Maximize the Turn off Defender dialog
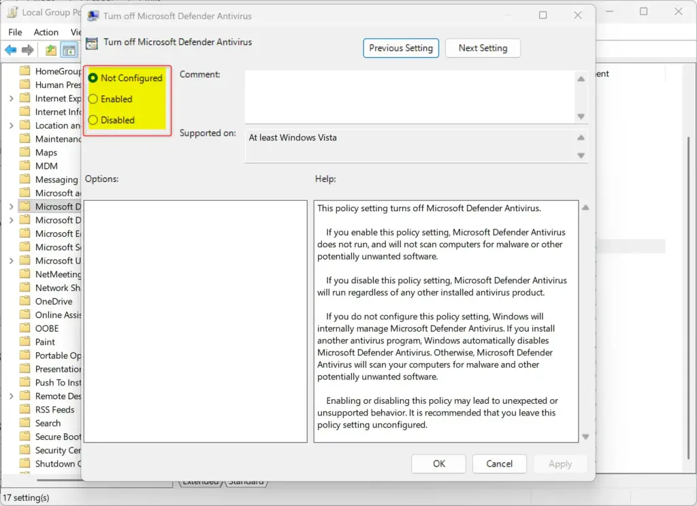Screen dimensions: 697x506 (542, 16)
